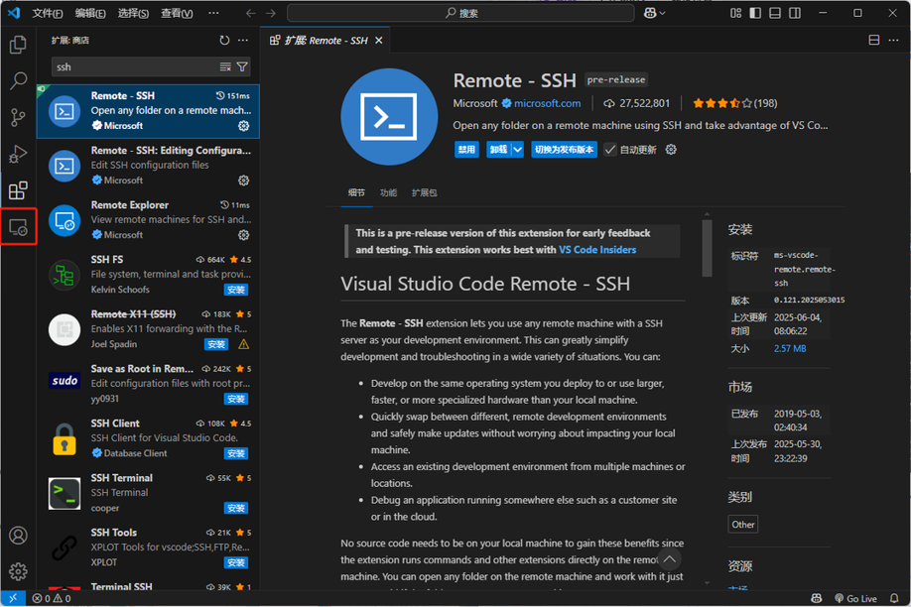Open the Search view in activity bar
Image resolution: width=911 pixels, height=607 pixels.
coord(18,80)
